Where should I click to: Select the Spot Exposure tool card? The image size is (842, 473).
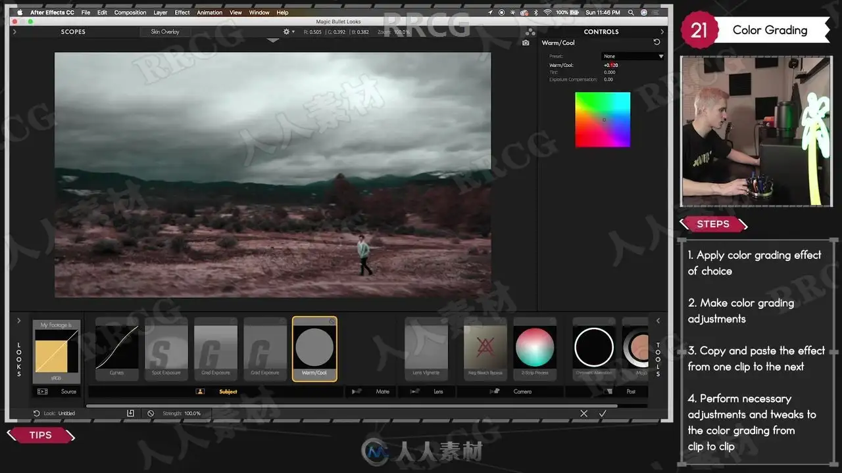(166, 349)
